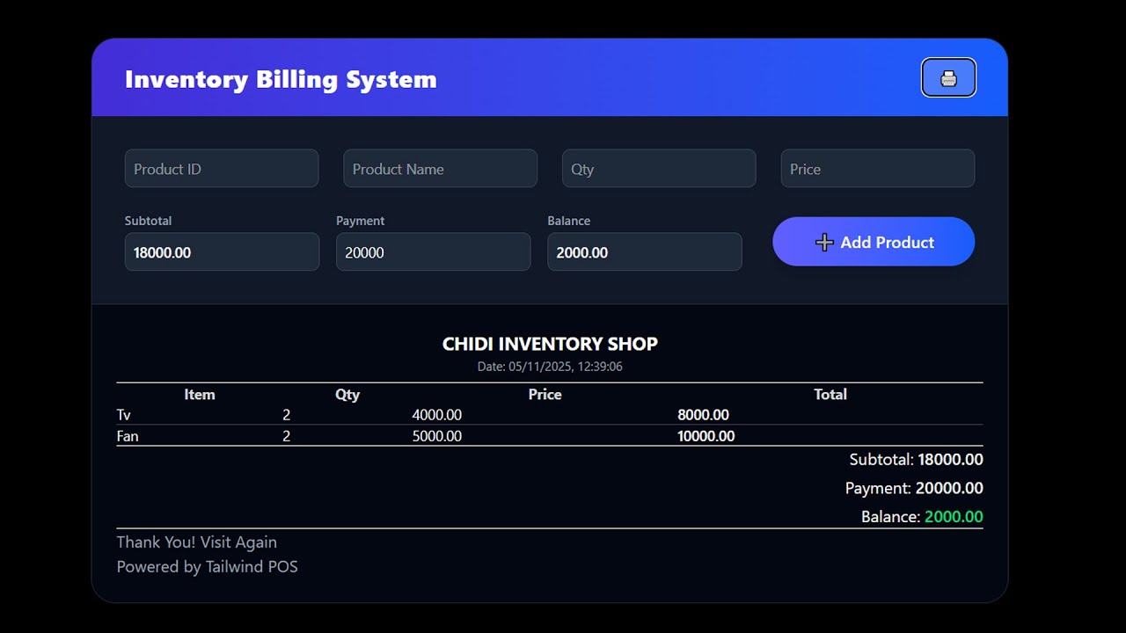Screen dimensions: 1126x633
Task: Focus the Product ID field
Action: coord(222,169)
